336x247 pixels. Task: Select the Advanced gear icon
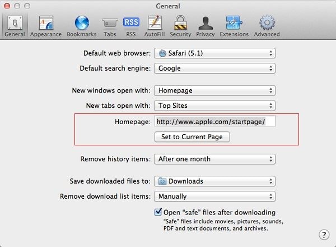coord(267,22)
